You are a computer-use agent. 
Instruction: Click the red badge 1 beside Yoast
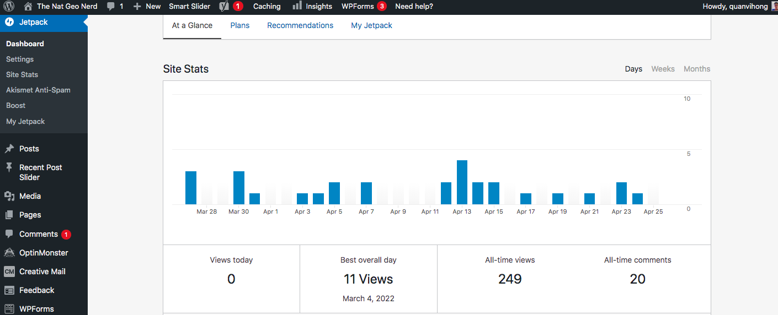(238, 7)
